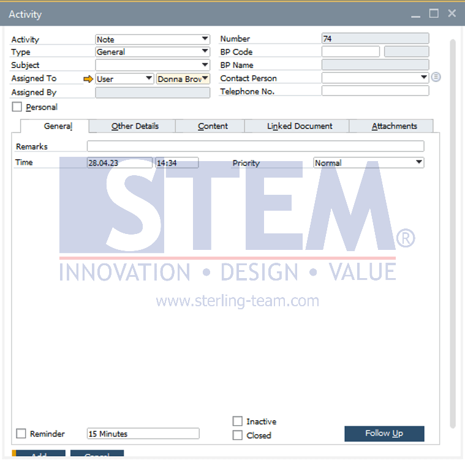Image resolution: width=465 pixels, height=460 pixels.
Task: Click the Assigned By field
Action: 153,92
